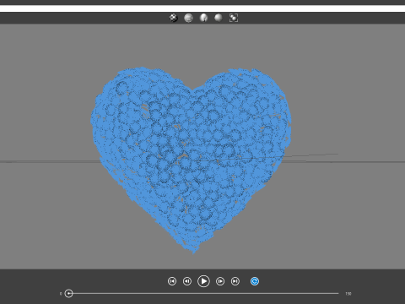The image size is (405, 304).
Task: Toggle the blue loop playback button
Action: tap(255, 281)
